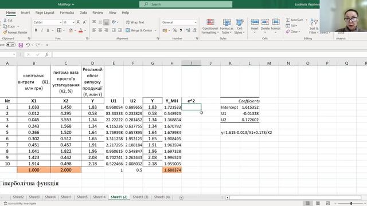Screen dimensions: 367x206
Task: Open the Insert ribbon tab
Action: (25, 13)
